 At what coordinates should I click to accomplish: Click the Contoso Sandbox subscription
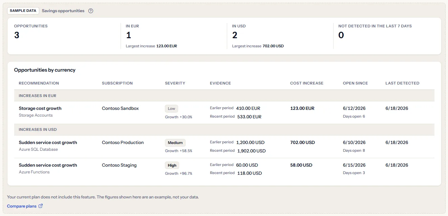(120, 109)
